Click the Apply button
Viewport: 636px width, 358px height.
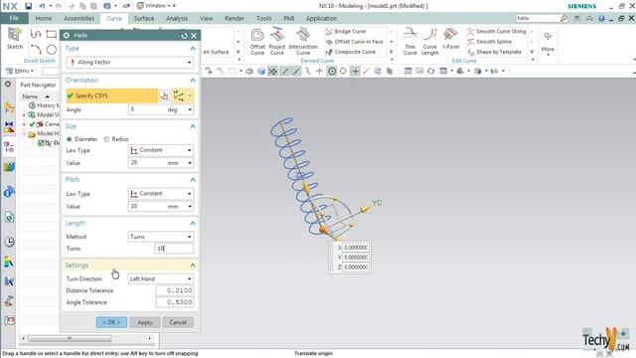145,322
